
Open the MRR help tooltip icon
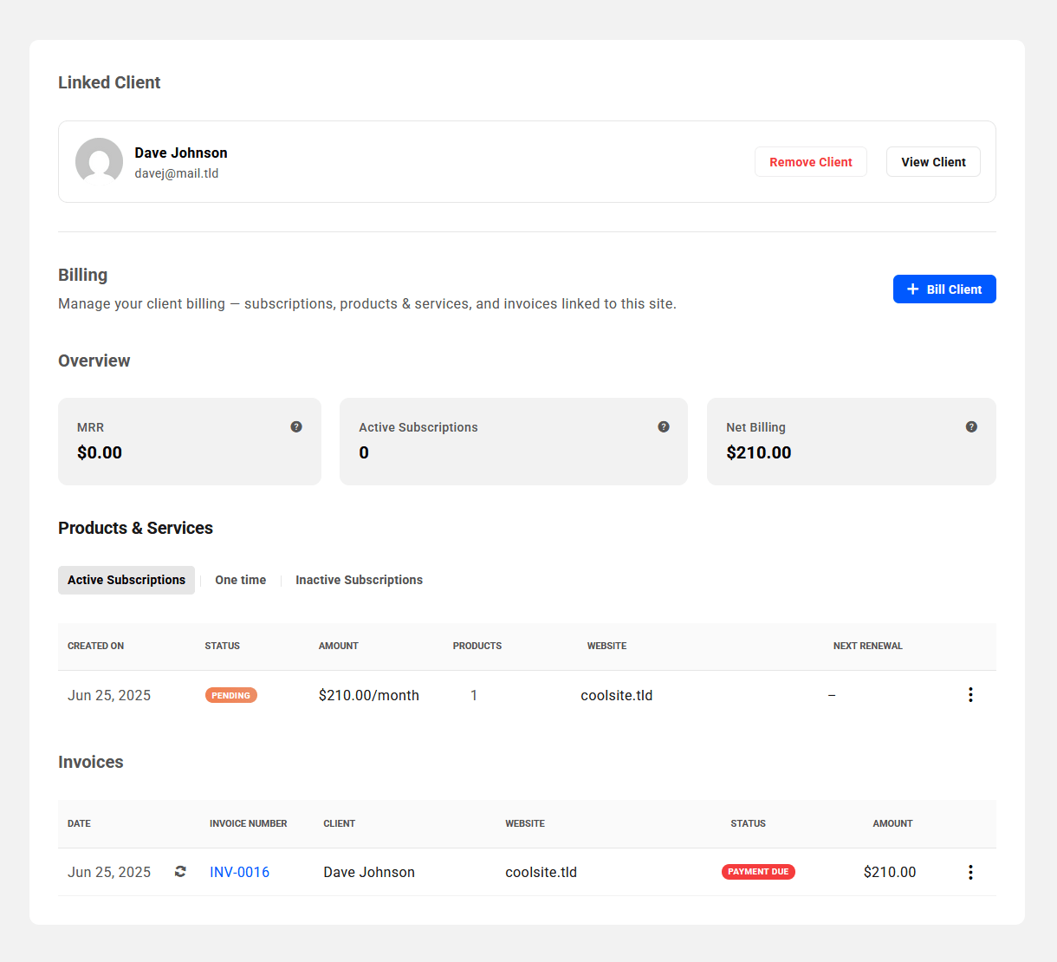(296, 426)
